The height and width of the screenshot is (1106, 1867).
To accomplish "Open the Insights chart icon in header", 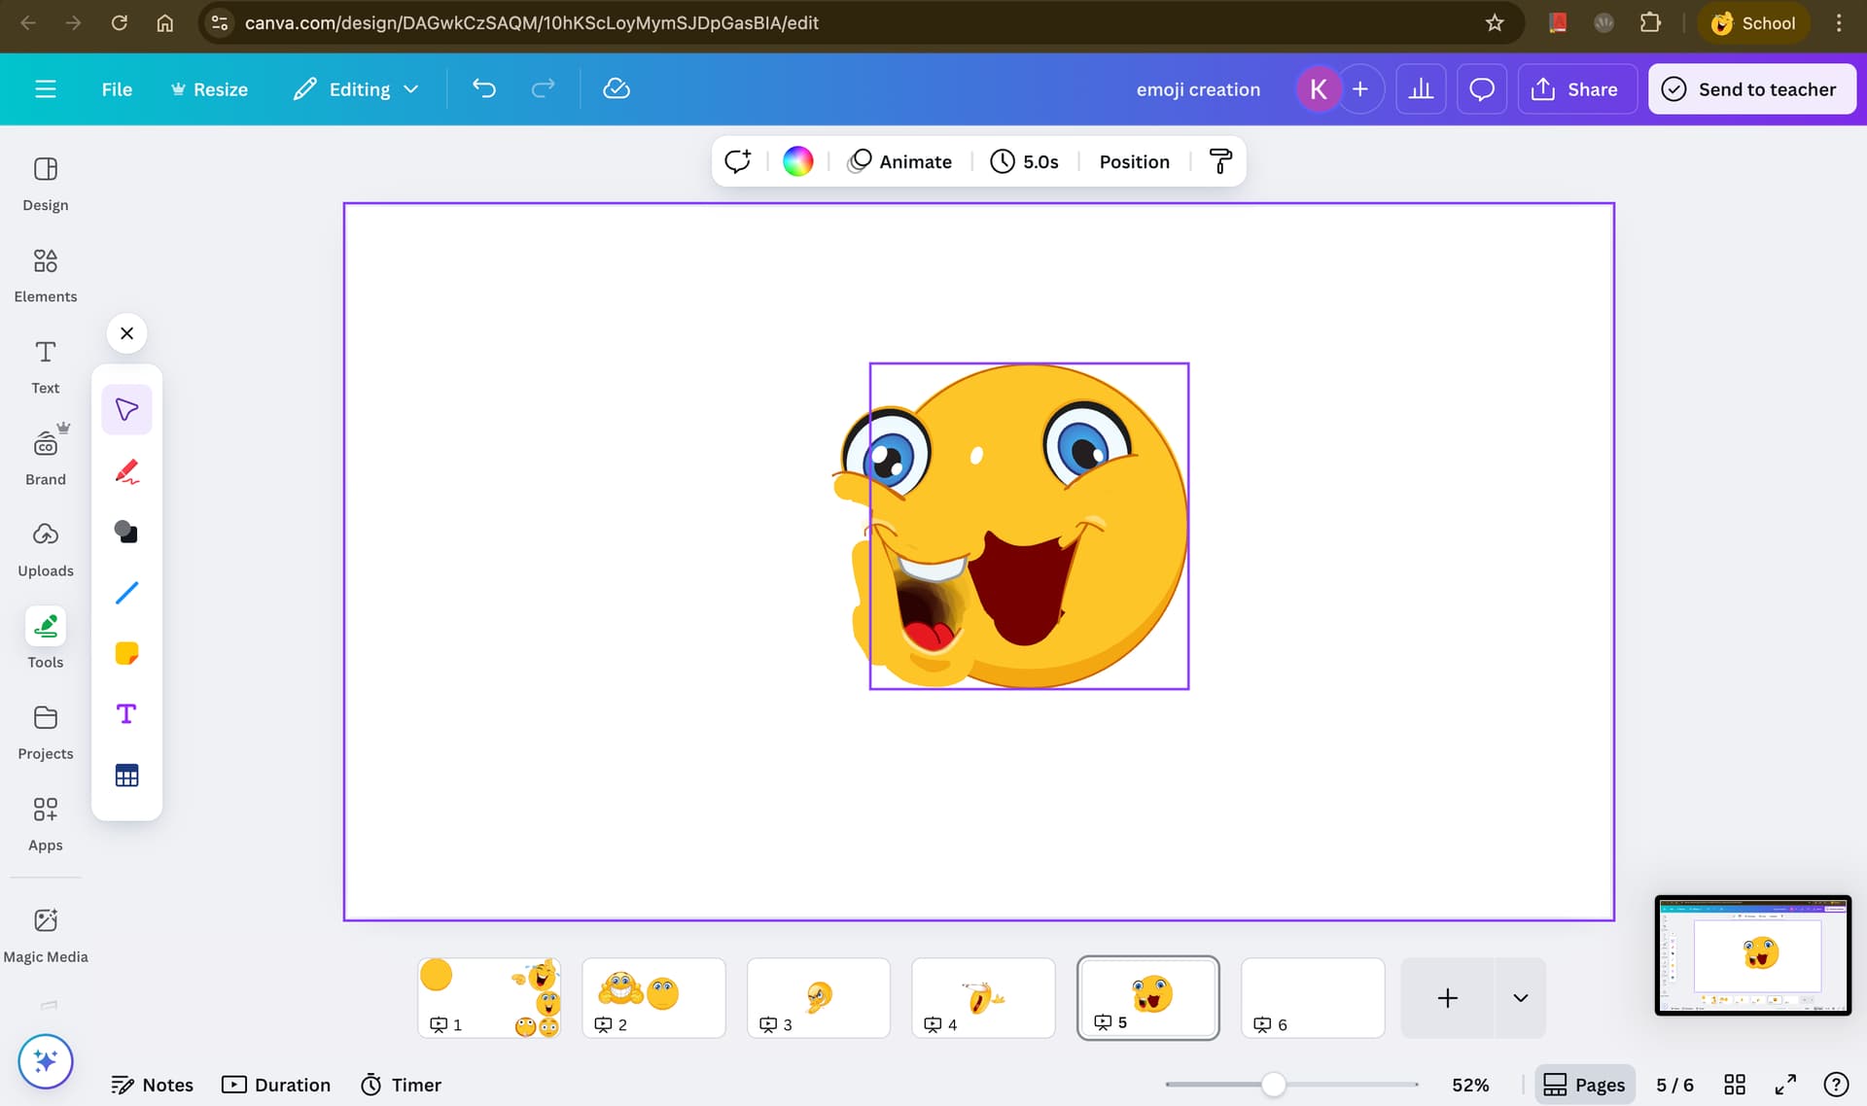I will click(x=1421, y=89).
